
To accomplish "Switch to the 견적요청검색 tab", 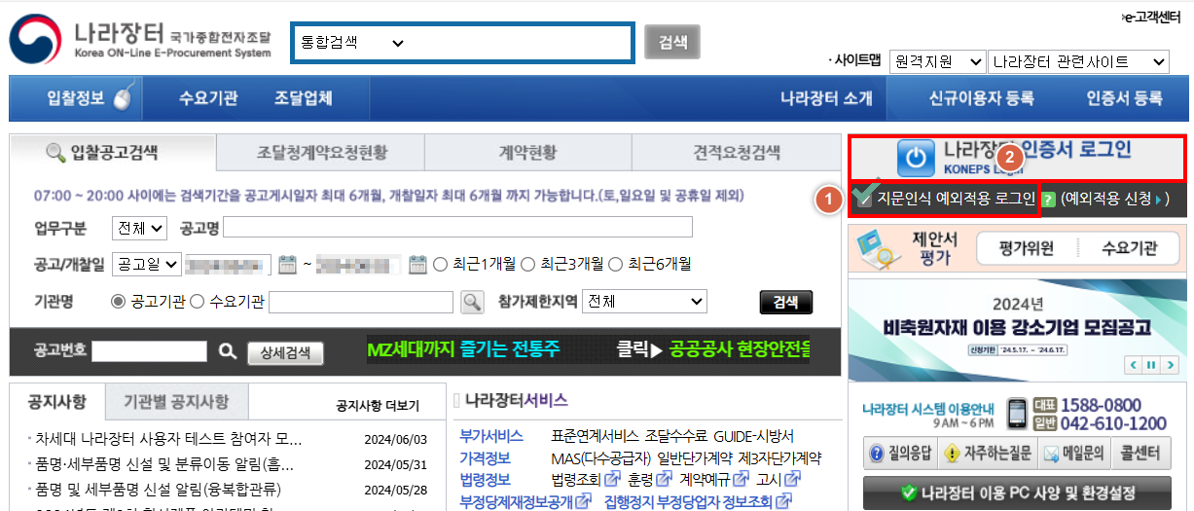I will (737, 153).
